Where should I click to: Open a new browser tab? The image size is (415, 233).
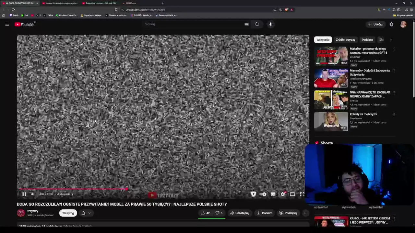point(163,3)
